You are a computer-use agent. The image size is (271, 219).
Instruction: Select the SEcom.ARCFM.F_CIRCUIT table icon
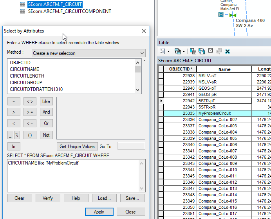click(22, 4)
